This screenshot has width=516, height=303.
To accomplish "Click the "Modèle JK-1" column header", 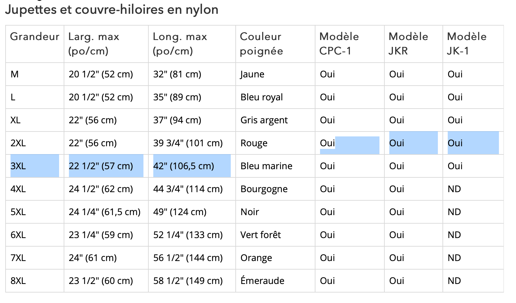I will coord(466,44).
